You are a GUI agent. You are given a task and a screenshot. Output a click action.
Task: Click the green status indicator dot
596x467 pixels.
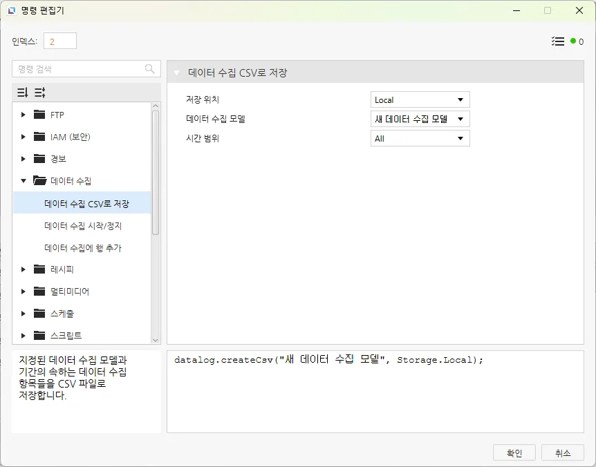pos(573,41)
